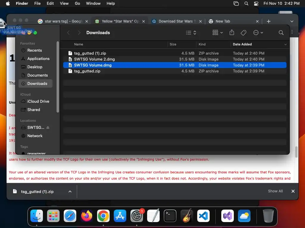Open Visual Studio Code in the Dock

tap(203, 216)
